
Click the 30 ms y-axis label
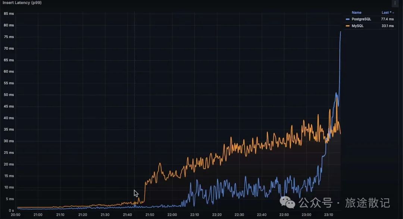click(9, 141)
